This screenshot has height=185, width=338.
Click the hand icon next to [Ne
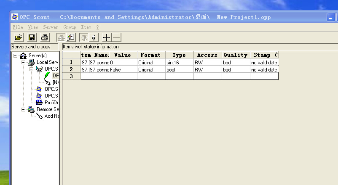tap(48, 82)
